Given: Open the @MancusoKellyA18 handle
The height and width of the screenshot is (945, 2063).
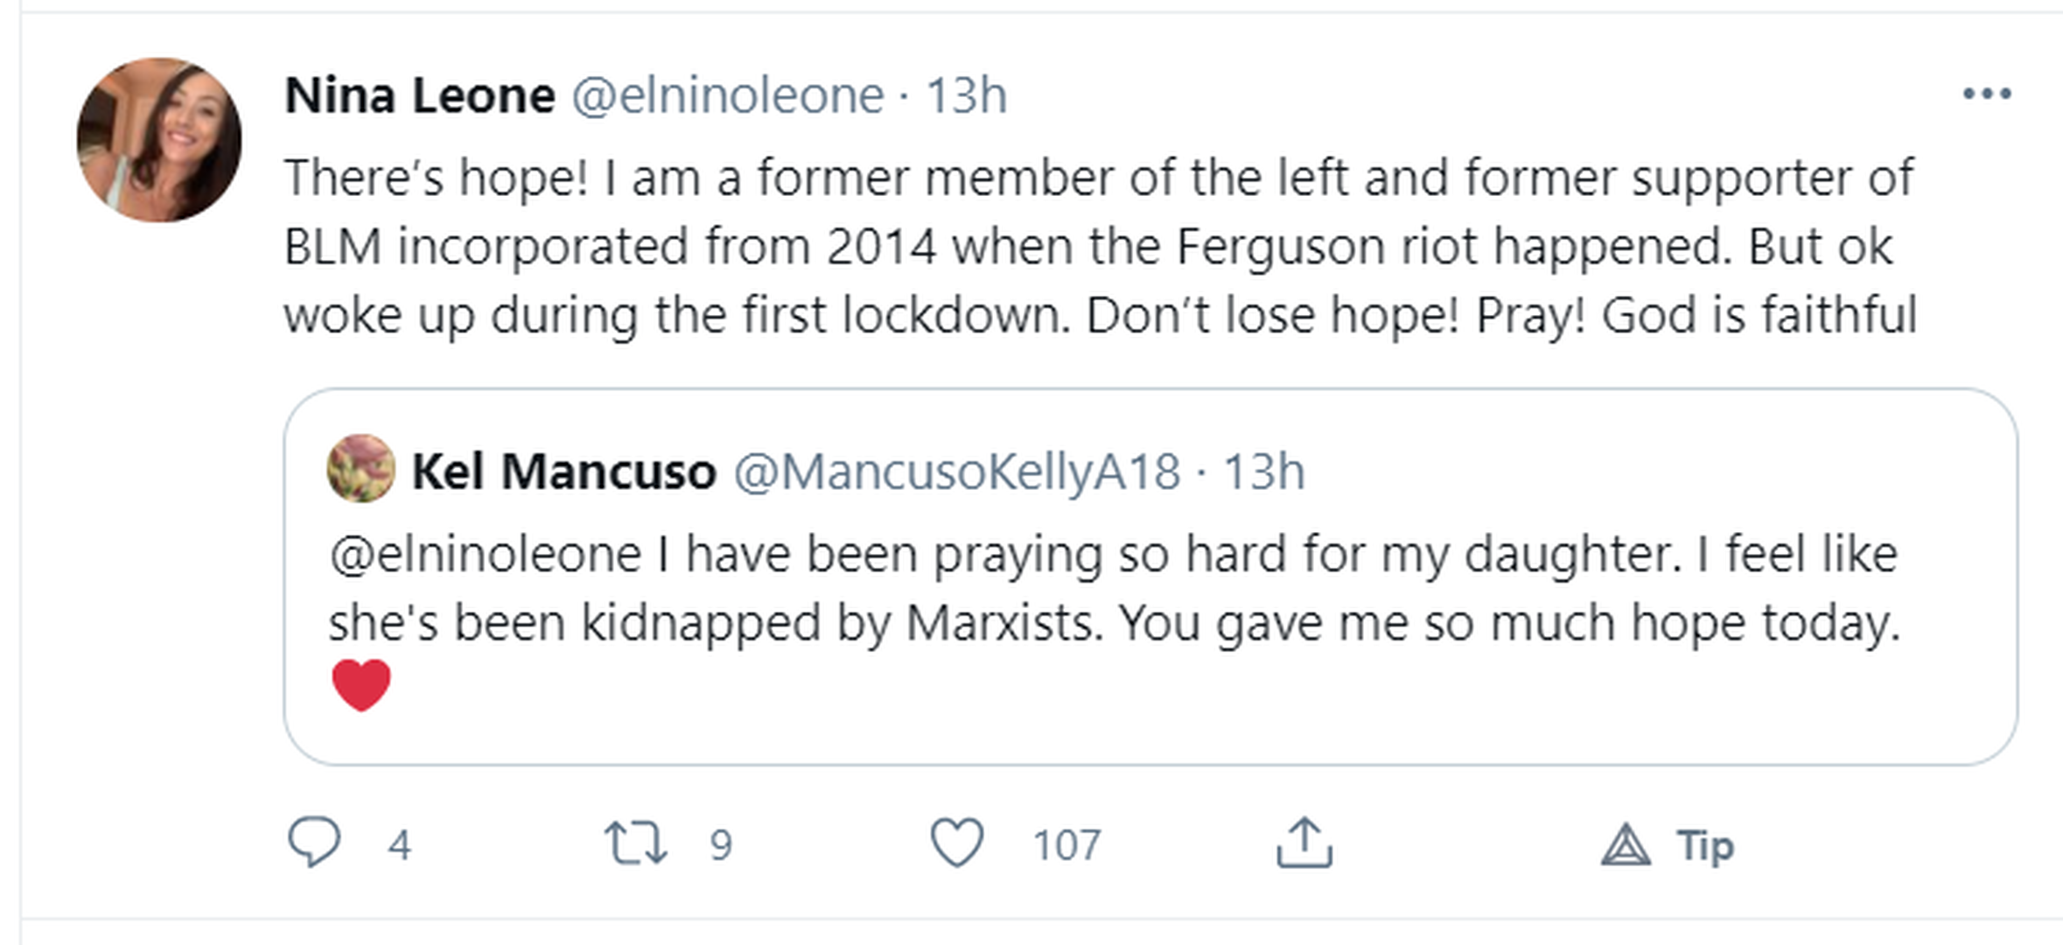Looking at the screenshot, I should [956, 472].
